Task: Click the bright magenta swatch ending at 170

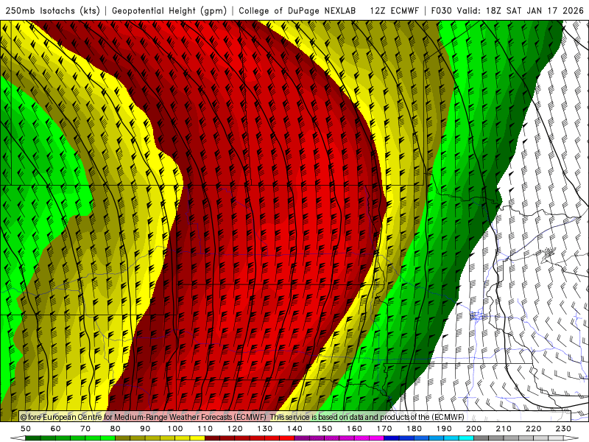Action: (376, 438)
